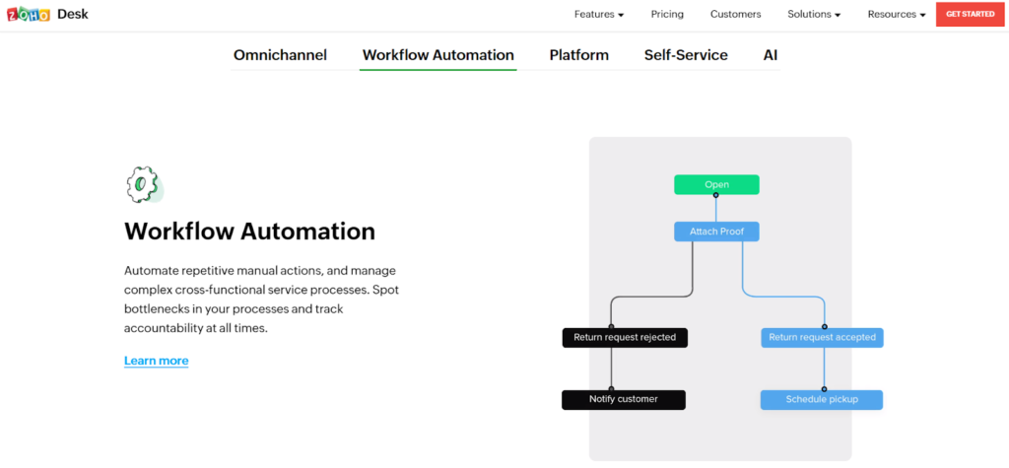Click the Schedule pickup node

821,399
